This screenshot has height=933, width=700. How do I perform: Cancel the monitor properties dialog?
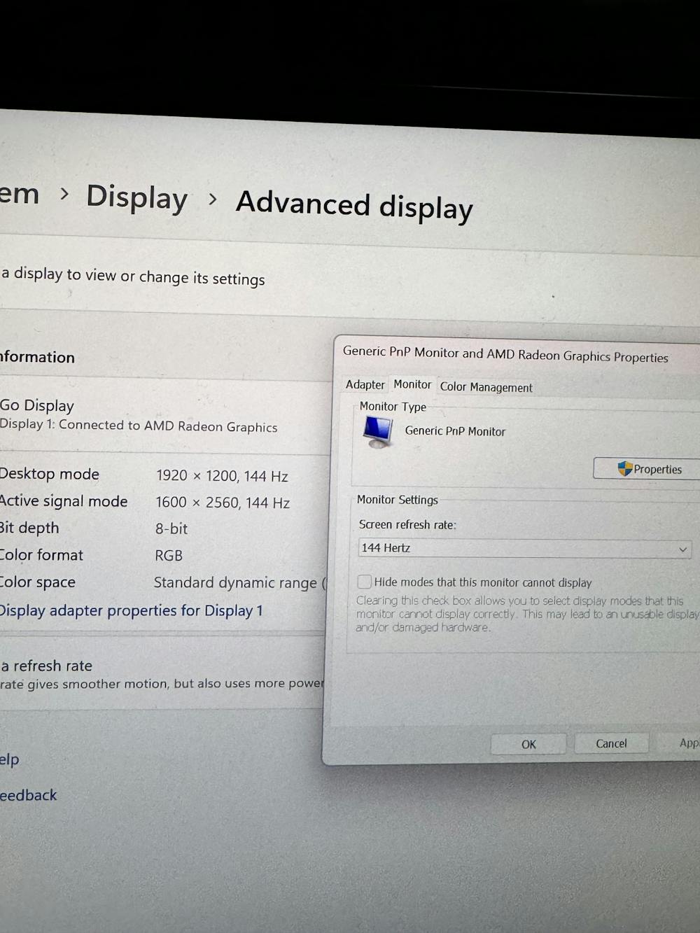[611, 743]
